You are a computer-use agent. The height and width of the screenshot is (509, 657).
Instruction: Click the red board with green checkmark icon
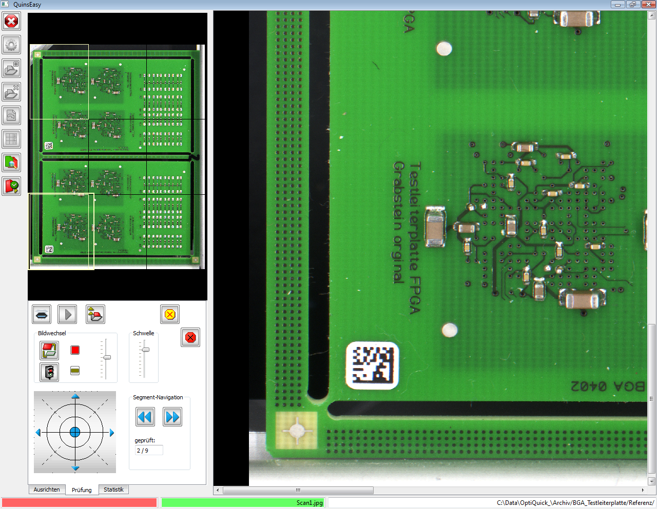click(x=11, y=186)
